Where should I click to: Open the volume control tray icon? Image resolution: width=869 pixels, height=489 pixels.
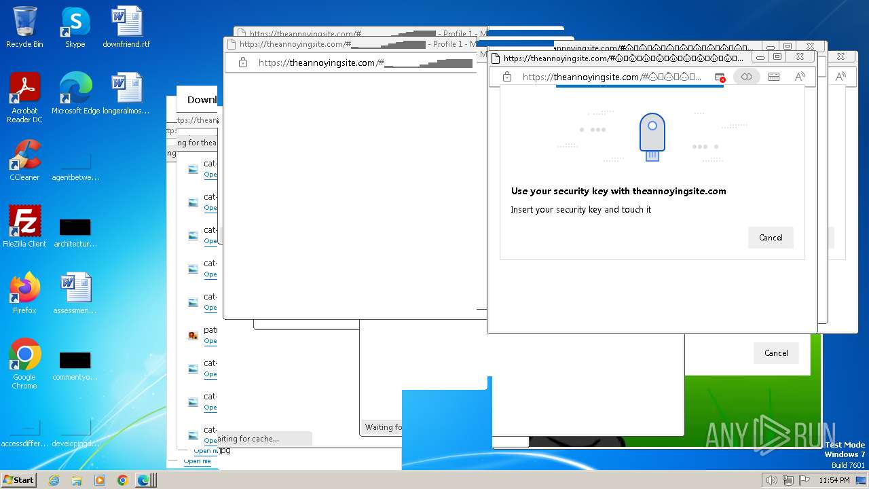coord(771,480)
